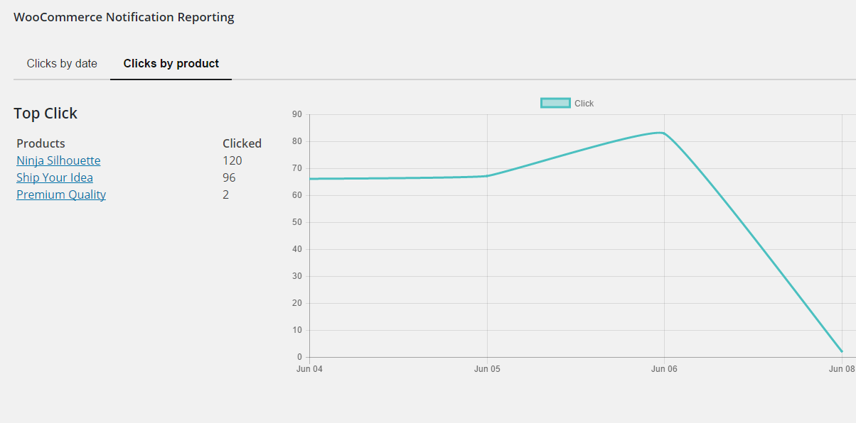Screen dimensions: 856x423
Task: Open the Ninja Silhouette product link
Action: 58,160
